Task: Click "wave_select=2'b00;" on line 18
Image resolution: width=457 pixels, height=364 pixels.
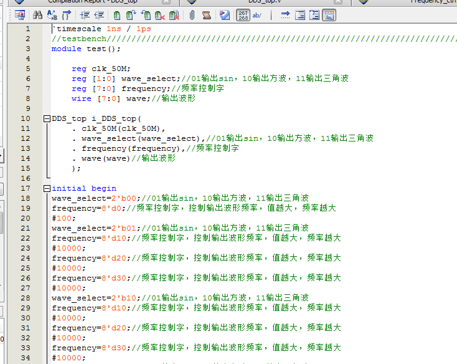Action: click(x=96, y=198)
